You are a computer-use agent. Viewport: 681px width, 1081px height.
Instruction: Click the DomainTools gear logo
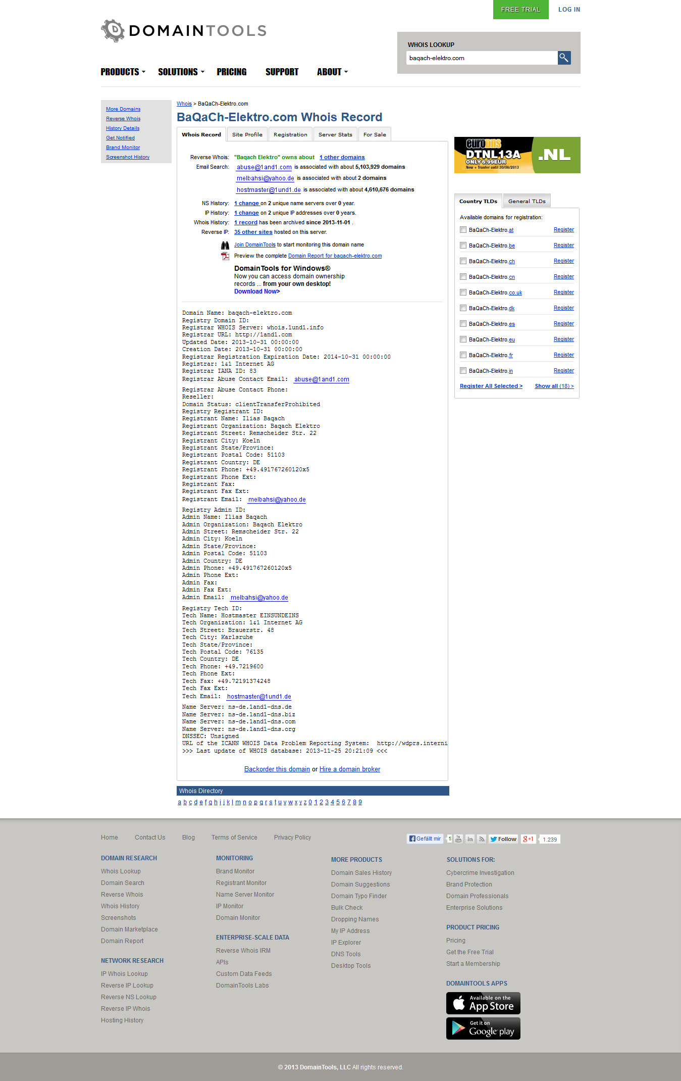(113, 31)
